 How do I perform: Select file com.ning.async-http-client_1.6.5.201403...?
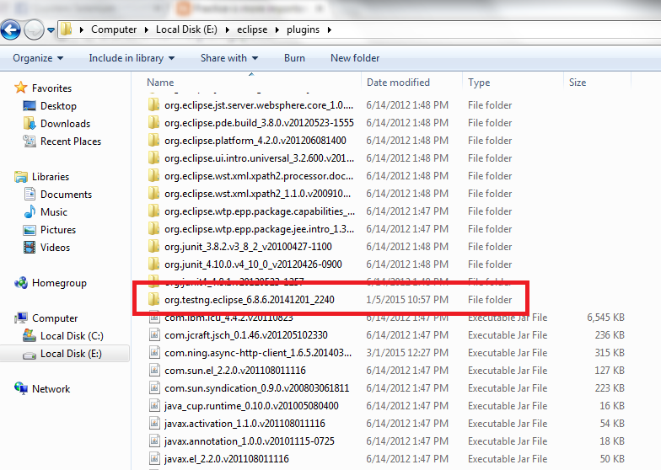click(x=258, y=353)
